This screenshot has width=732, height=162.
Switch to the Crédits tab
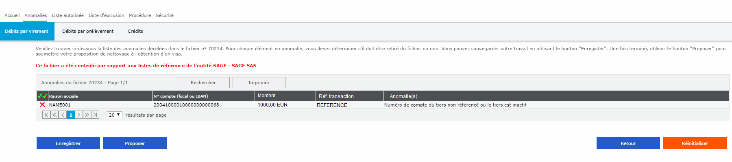coord(135,31)
